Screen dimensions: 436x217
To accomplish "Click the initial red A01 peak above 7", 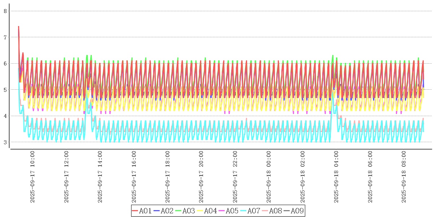I will coord(18,27).
